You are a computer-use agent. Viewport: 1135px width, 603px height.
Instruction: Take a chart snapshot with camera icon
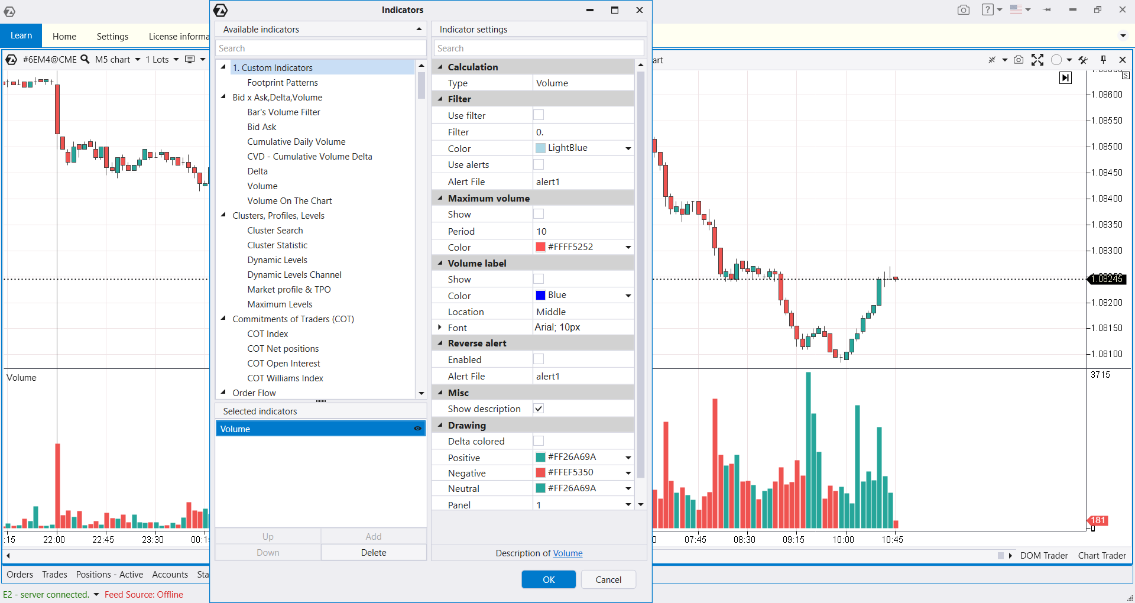click(x=1018, y=60)
